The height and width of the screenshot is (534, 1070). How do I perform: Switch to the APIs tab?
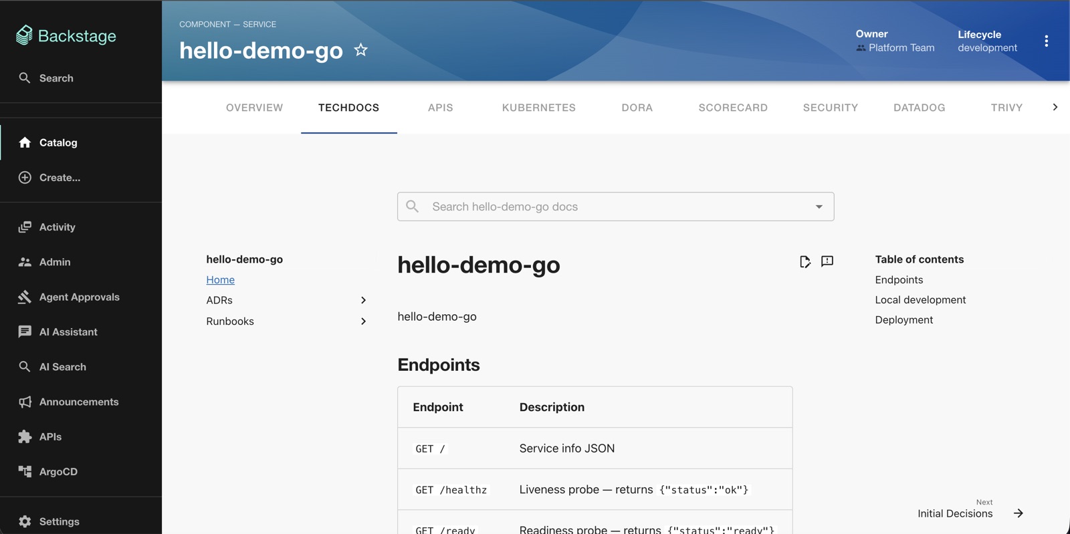(441, 108)
